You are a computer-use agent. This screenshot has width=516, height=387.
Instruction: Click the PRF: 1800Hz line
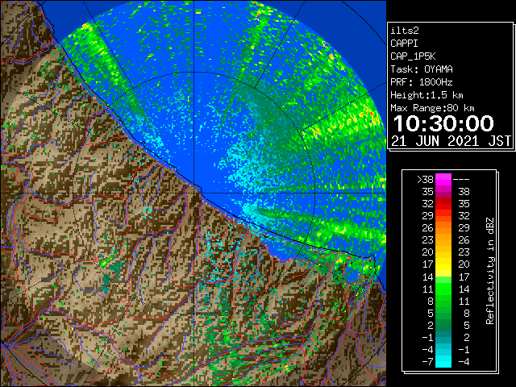(x=422, y=82)
